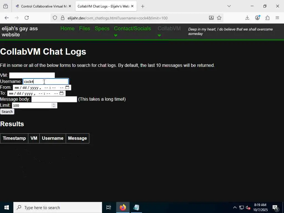Go forward to the next page
Viewport: 284px width, 213px height.
pos(17,18)
